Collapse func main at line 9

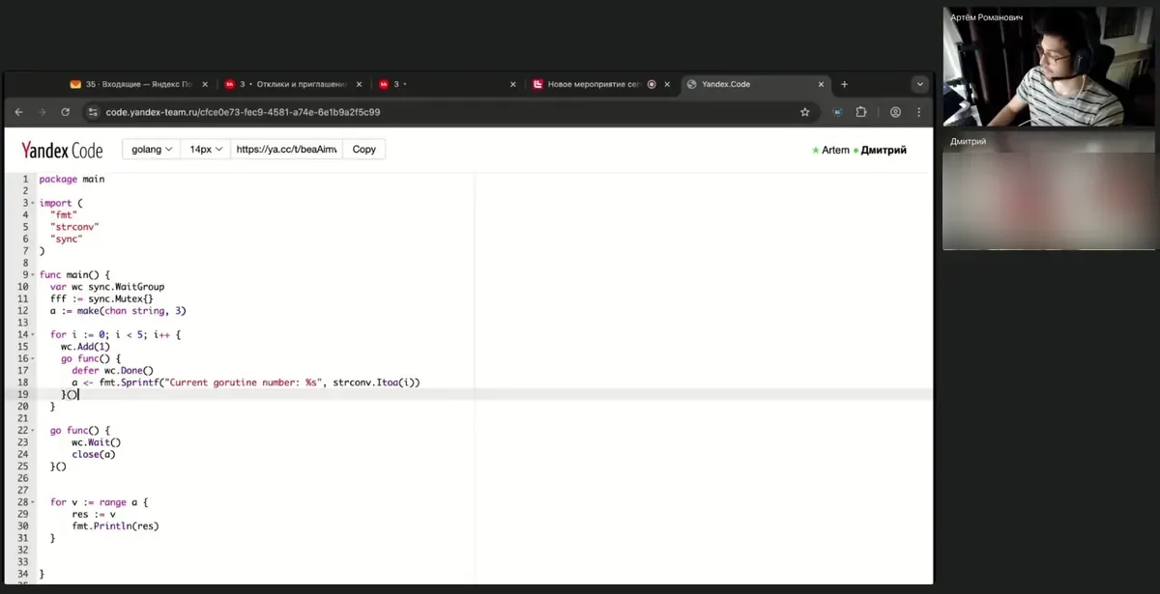pyautogui.click(x=33, y=274)
